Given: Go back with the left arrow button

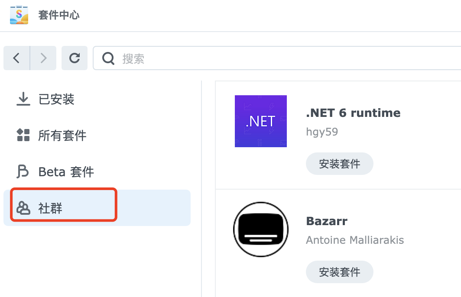Looking at the screenshot, I should 16,58.
